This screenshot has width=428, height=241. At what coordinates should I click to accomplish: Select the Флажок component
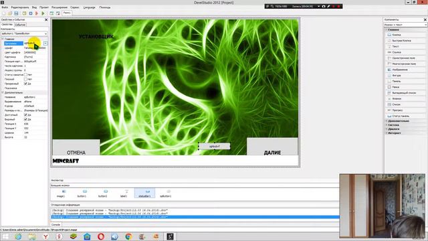click(x=406, y=98)
